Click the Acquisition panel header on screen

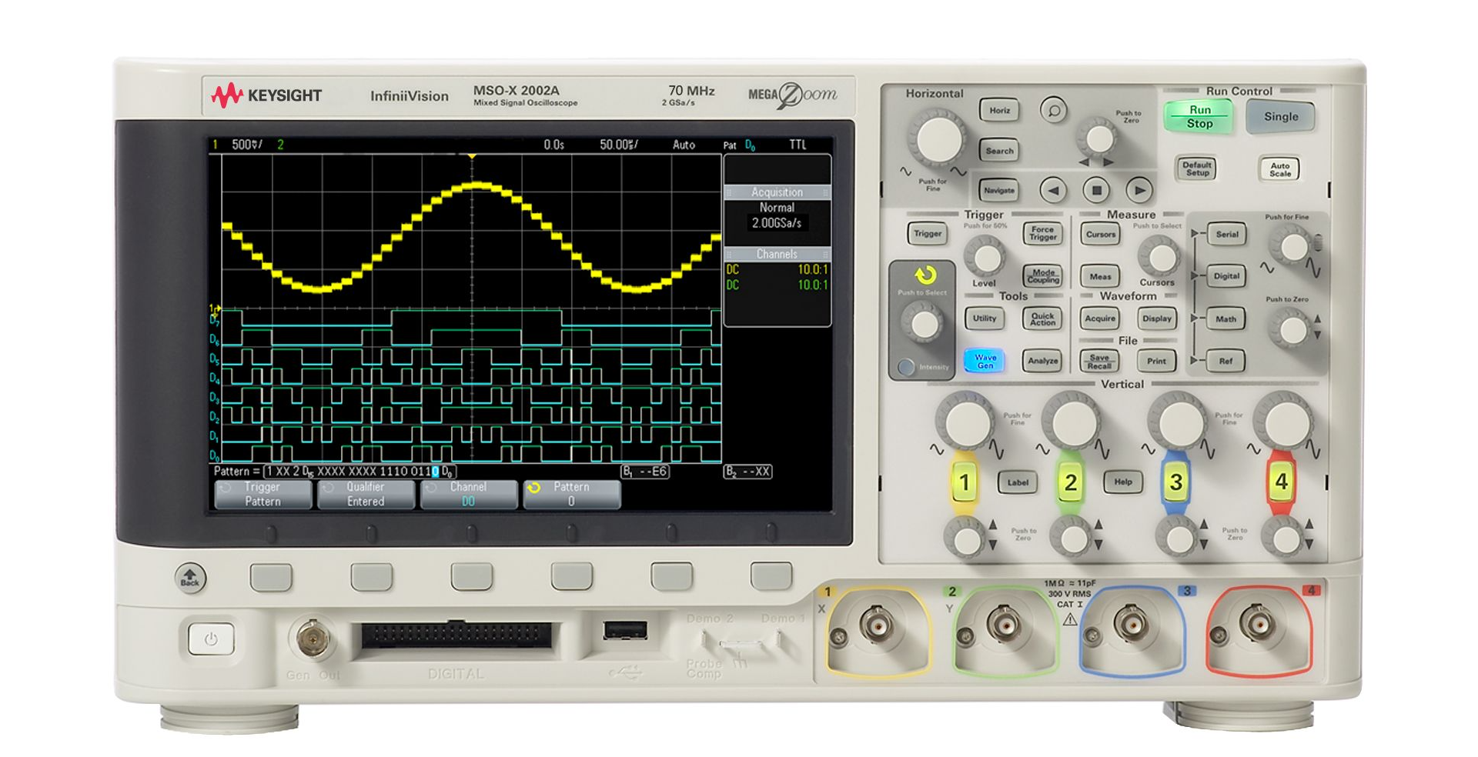(x=777, y=192)
